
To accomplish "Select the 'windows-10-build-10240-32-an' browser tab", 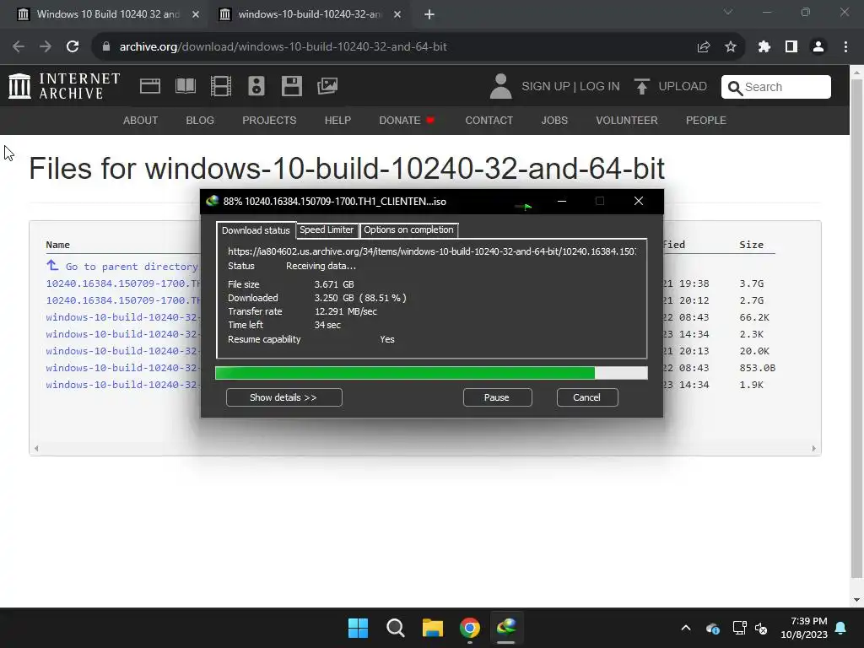I will (309, 14).
